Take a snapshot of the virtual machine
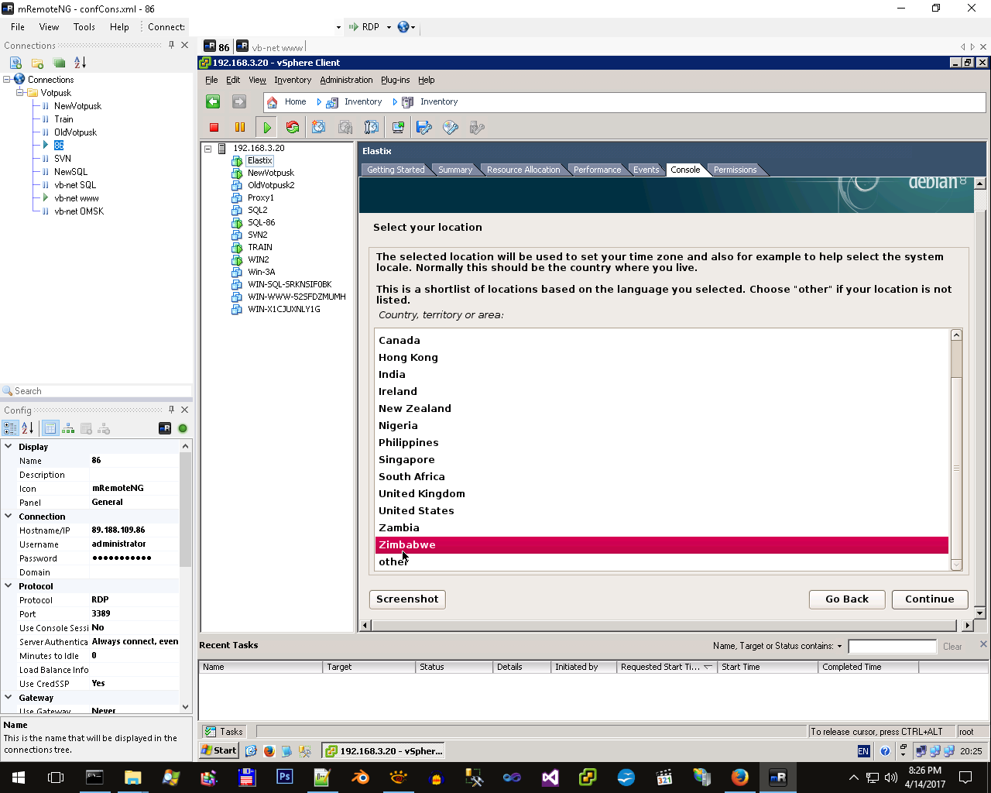Viewport: 991px width, 793px height. point(319,128)
